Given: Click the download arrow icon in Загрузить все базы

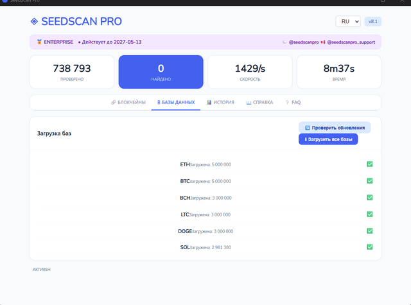Looking at the screenshot, I should coord(306,139).
